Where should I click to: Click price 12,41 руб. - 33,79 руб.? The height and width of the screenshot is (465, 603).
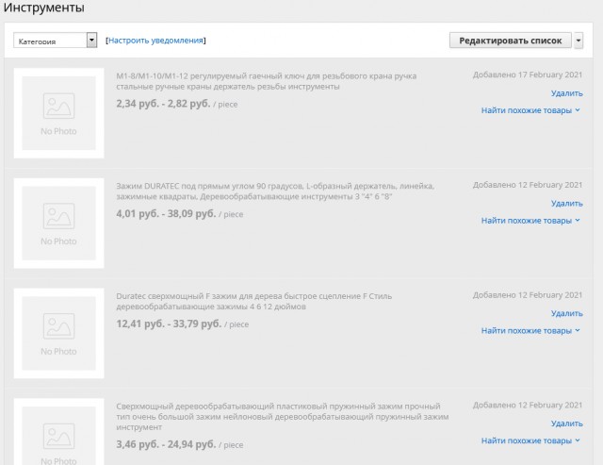(x=169, y=324)
